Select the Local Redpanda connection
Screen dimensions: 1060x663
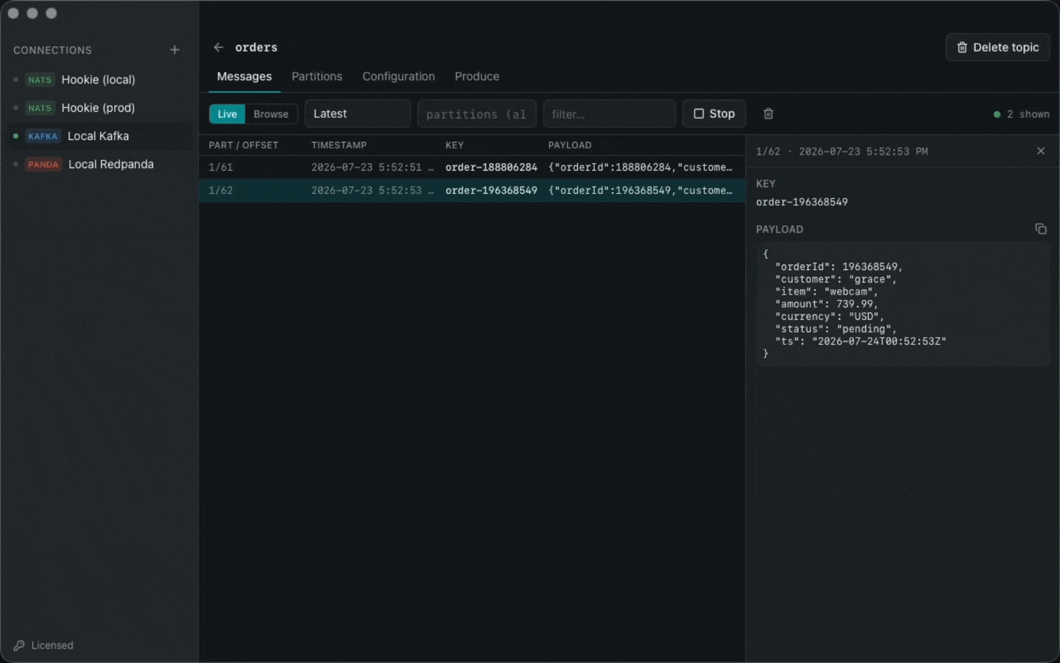tap(99, 165)
